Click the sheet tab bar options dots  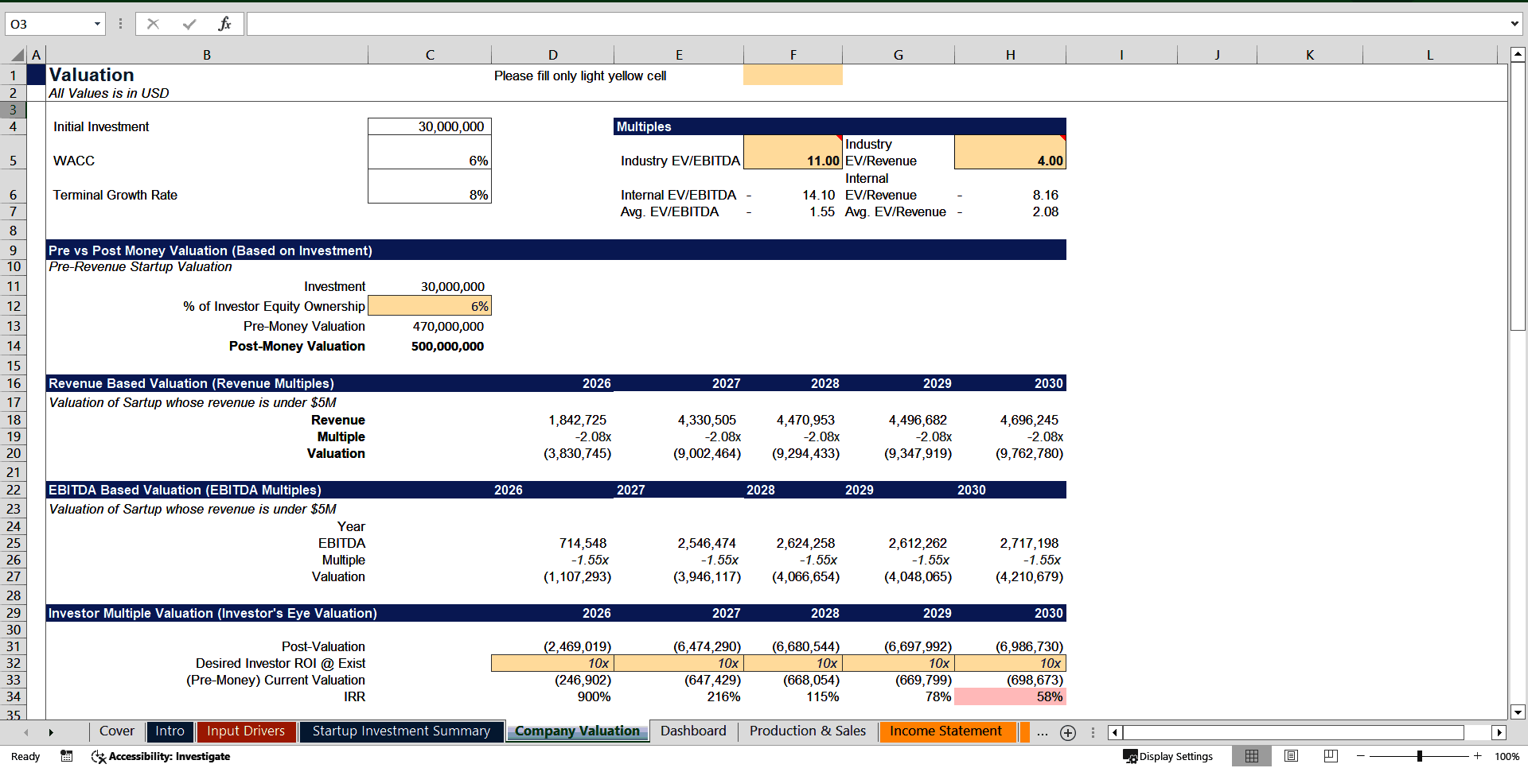click(1093, 732)
